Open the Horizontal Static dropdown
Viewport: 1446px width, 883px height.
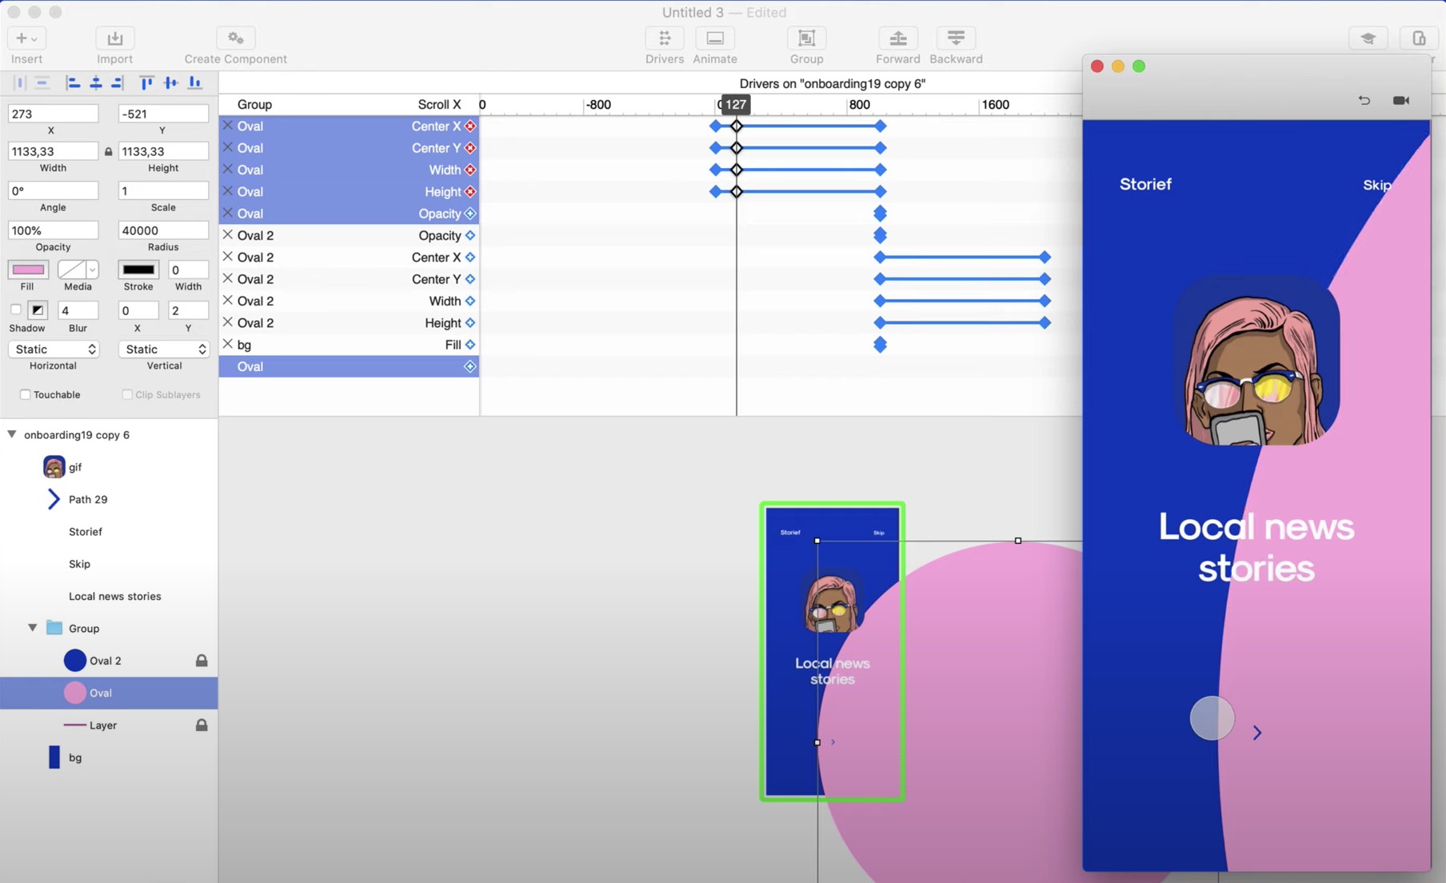pyautogui.click(x=53, y=349)
